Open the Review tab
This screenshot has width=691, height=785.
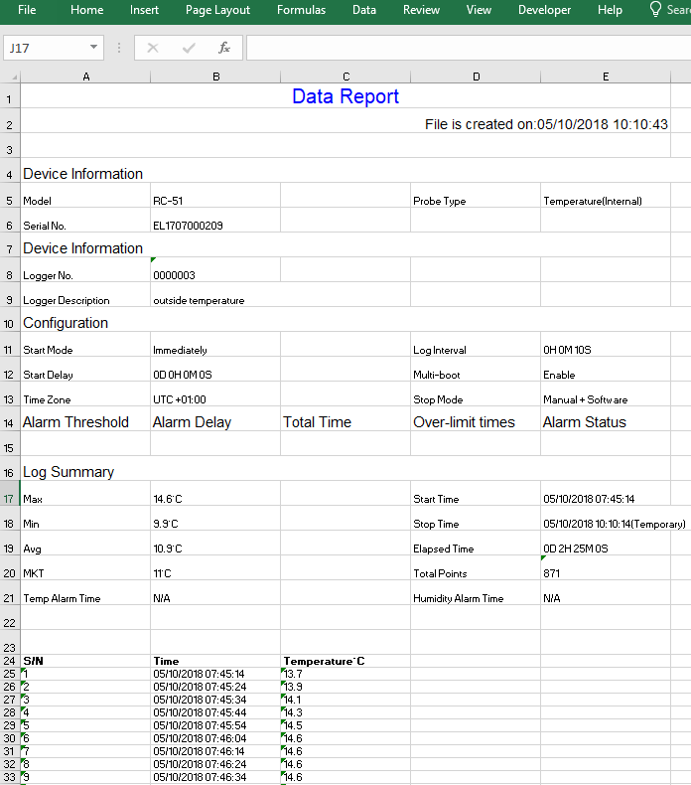(x=421, y=10)
